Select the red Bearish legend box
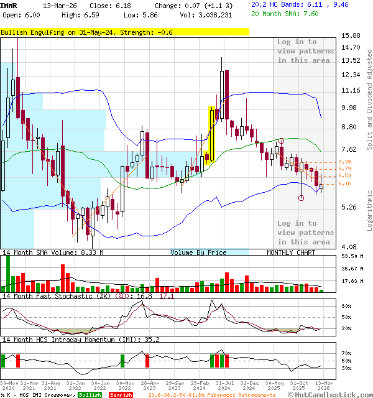This screenshot has width=373, height=398. [x=121, y=394]
